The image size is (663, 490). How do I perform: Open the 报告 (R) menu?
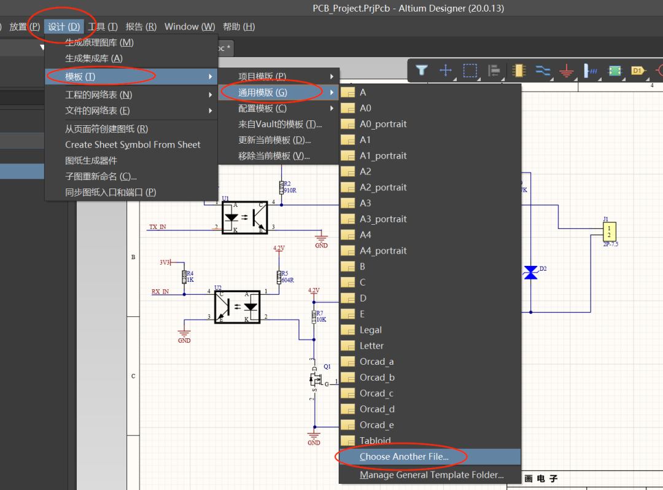tap(141, 26)
